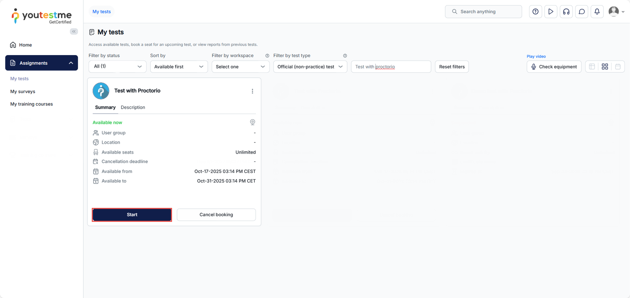Click the headset support icon
The width and height of the screenshot is (630, 298).
[x=566, y=12]
